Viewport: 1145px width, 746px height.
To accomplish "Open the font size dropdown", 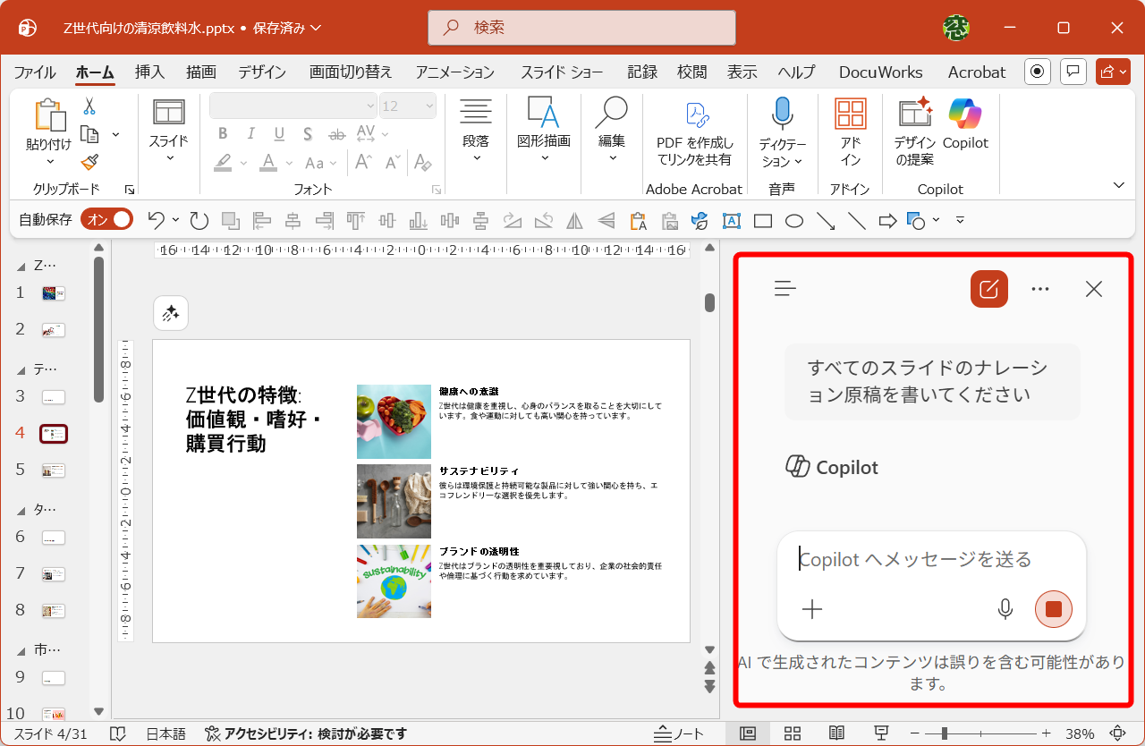I will pyautogui.click(x=428, y=106).
